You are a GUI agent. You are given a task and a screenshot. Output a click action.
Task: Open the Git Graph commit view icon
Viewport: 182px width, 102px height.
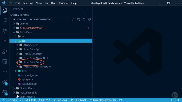click(5, 41)
